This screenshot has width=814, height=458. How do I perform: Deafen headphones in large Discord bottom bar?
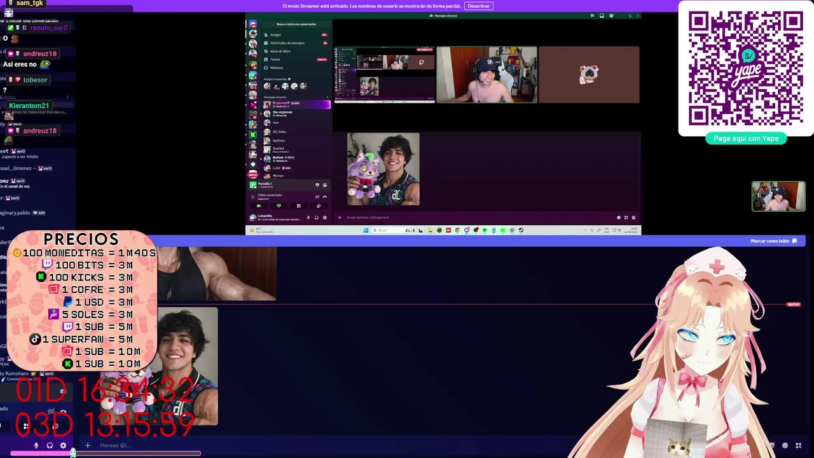coord(50,446)
